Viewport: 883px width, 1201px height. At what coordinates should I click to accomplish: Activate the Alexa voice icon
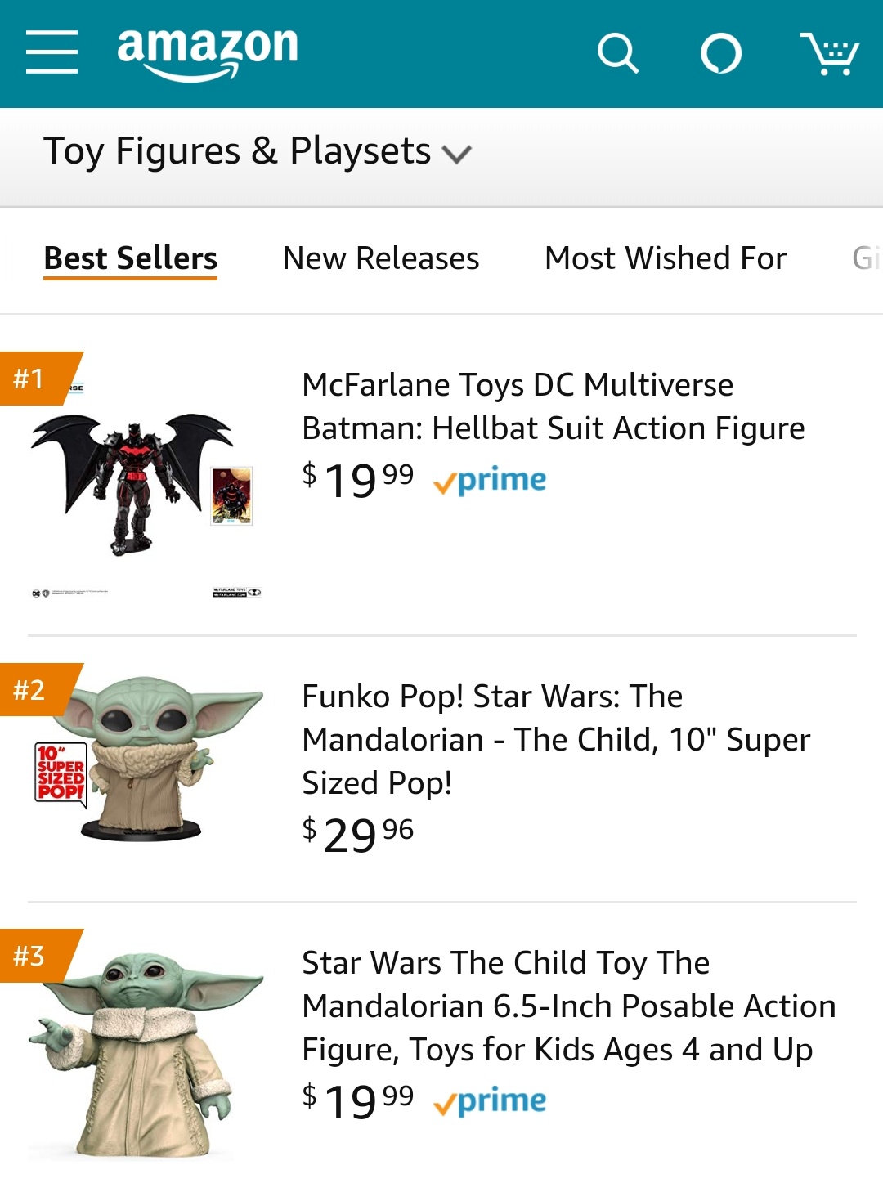pos(721,54)
